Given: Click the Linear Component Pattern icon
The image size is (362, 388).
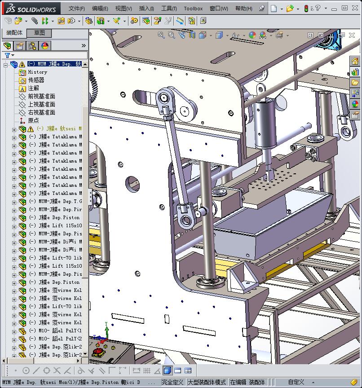Looking at the screenshot, I should click(x=45, y=21).
